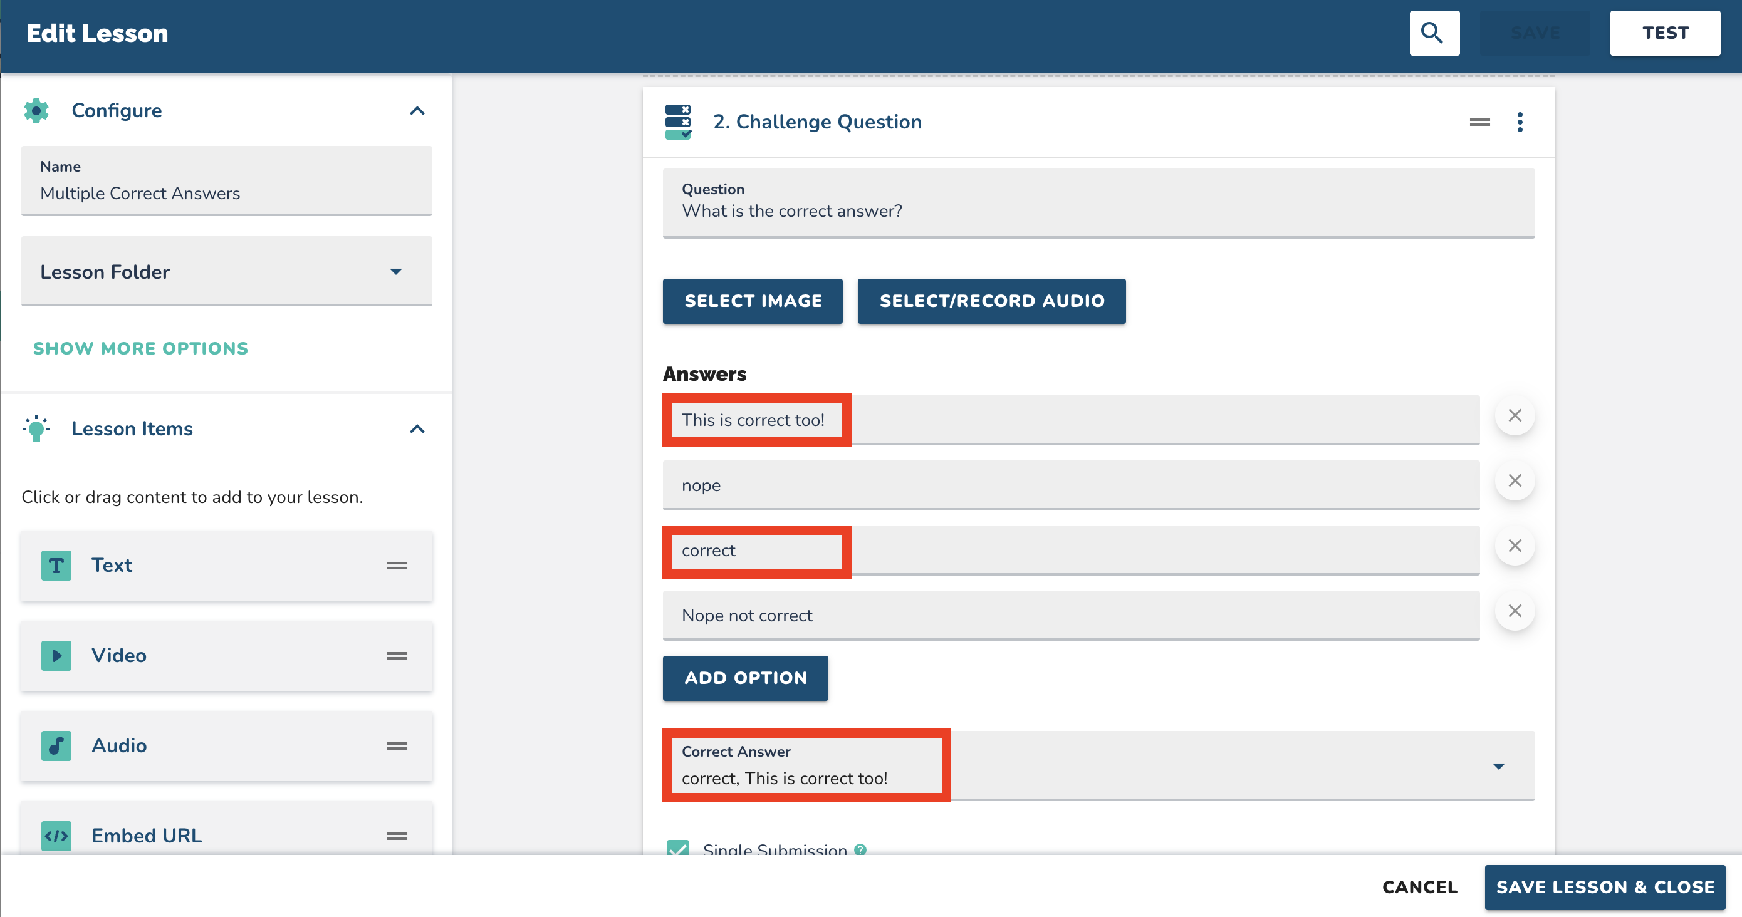Click the Video play icon
The image size is (1742, 917).
pyautogui.click(x=56, y=655)
